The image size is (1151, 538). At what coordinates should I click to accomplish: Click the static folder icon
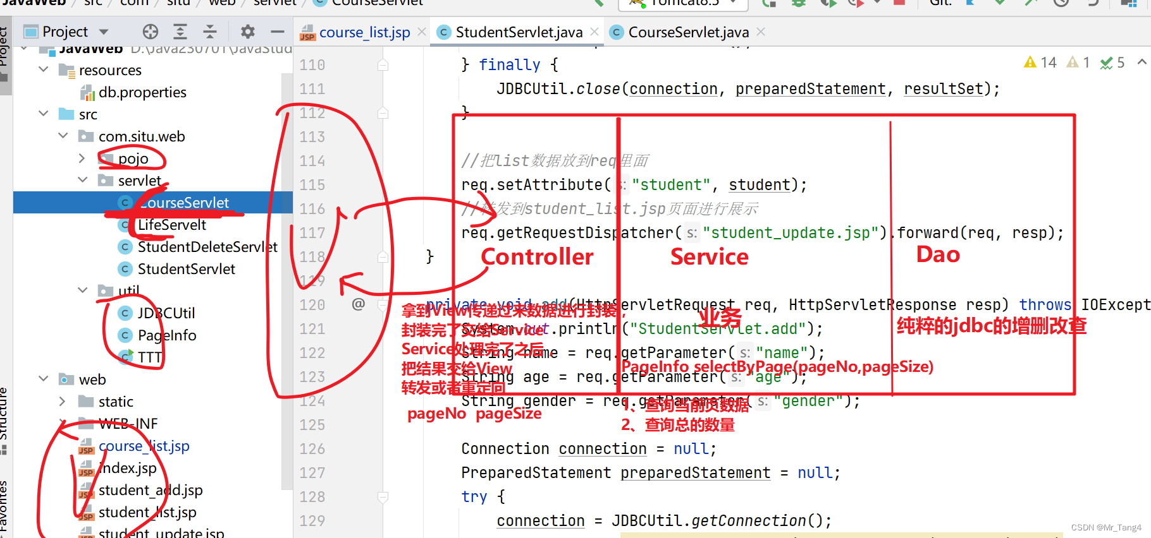[86, 401]
